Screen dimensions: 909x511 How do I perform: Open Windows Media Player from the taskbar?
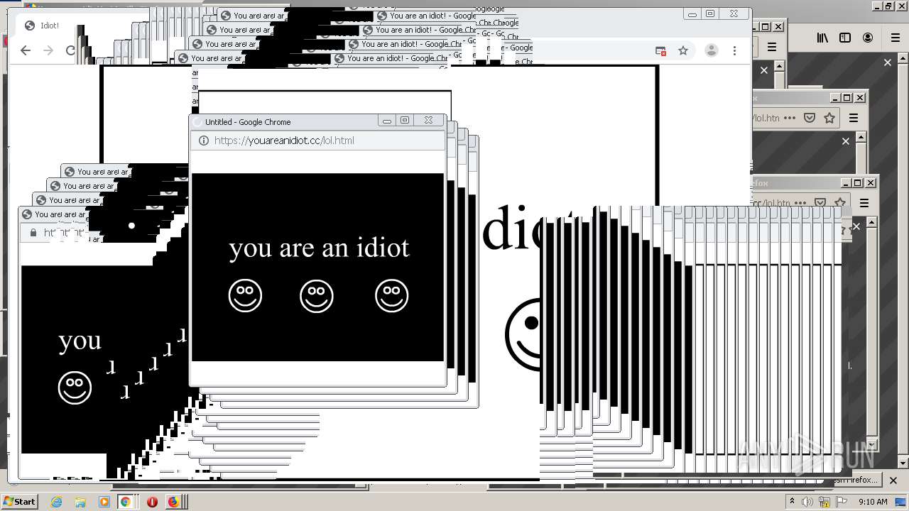(x=104, y=502)
